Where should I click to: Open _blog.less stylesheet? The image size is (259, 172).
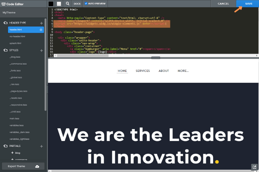click(15, 57)
